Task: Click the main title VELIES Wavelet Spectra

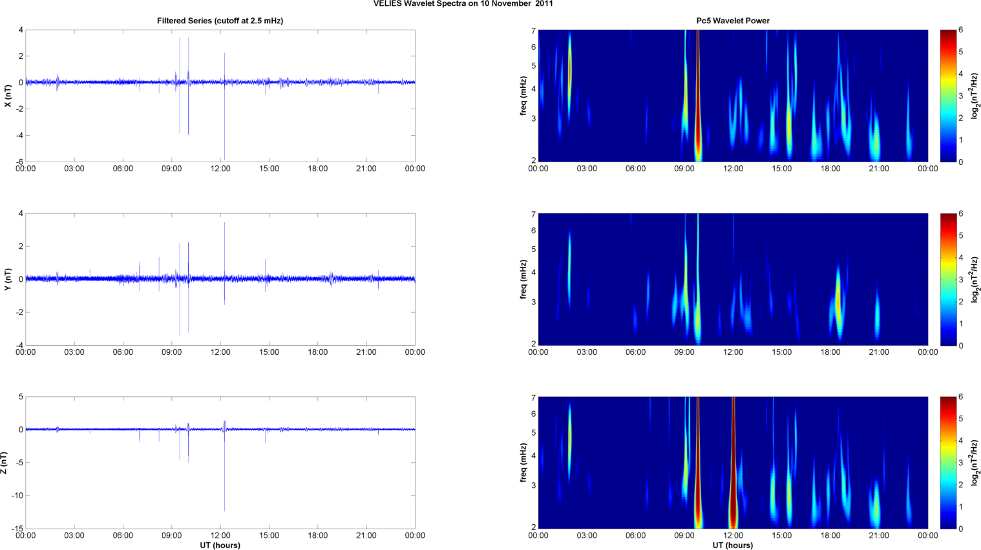Action: click(x=463, y=4)
